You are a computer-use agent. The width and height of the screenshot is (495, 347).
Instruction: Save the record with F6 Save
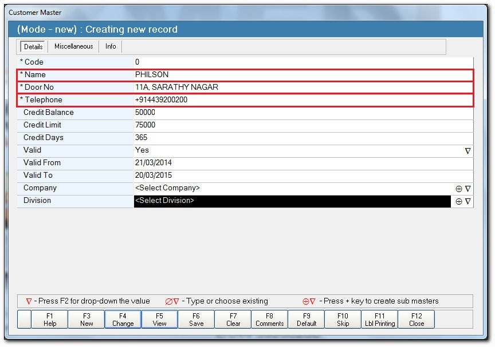pos(197,320)
